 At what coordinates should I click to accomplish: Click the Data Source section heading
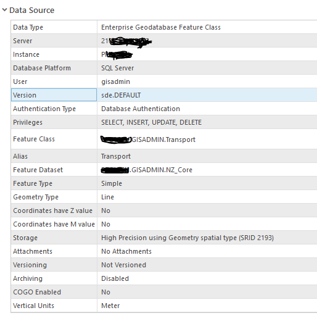pos(32,10)
